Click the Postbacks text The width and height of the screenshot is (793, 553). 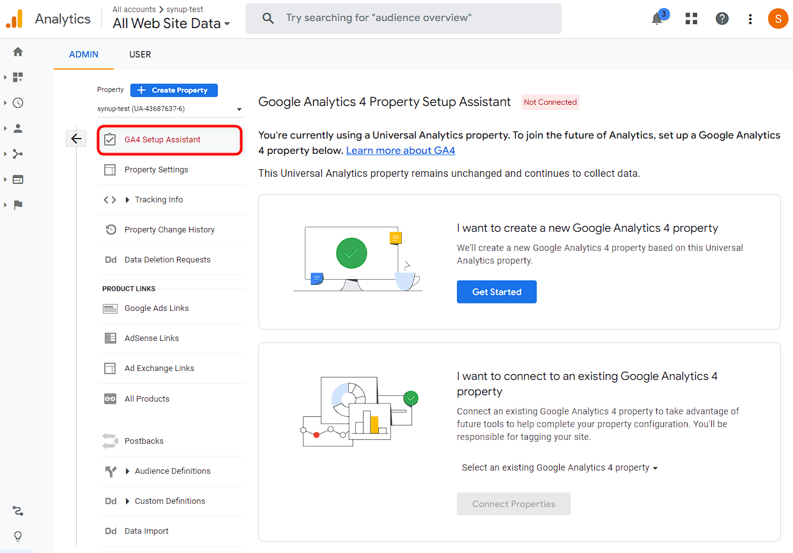144,441
